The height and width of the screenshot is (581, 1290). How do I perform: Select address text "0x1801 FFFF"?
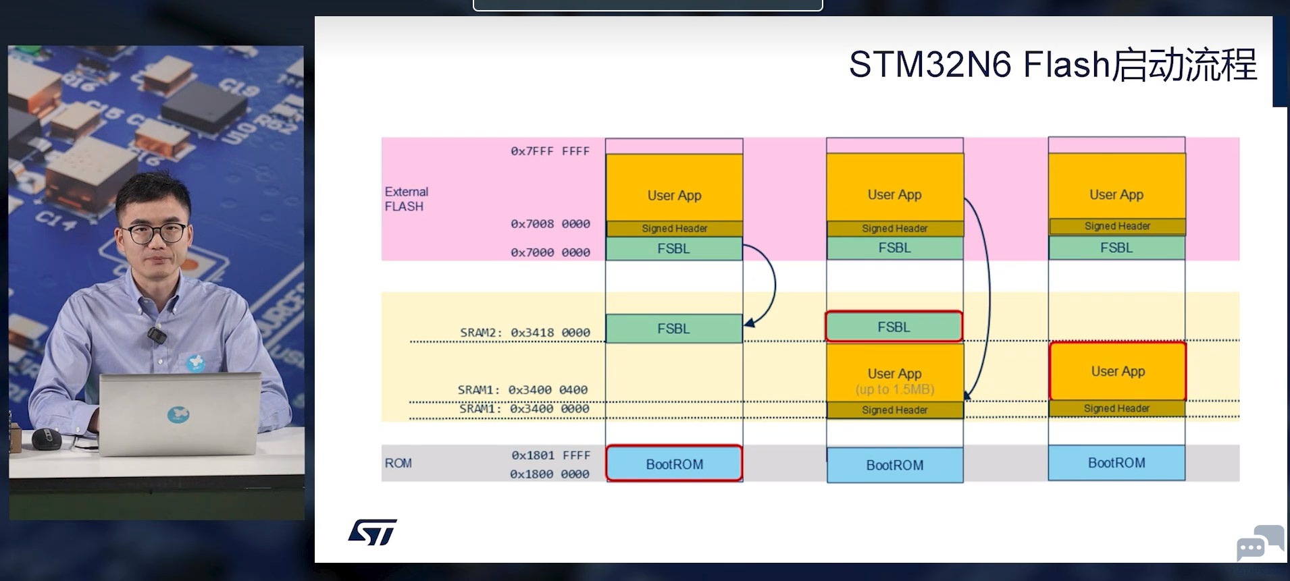tap(550, 455)
